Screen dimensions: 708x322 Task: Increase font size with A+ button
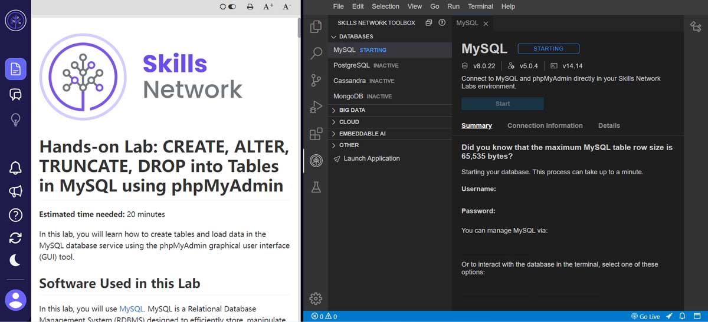coord(268,6)
